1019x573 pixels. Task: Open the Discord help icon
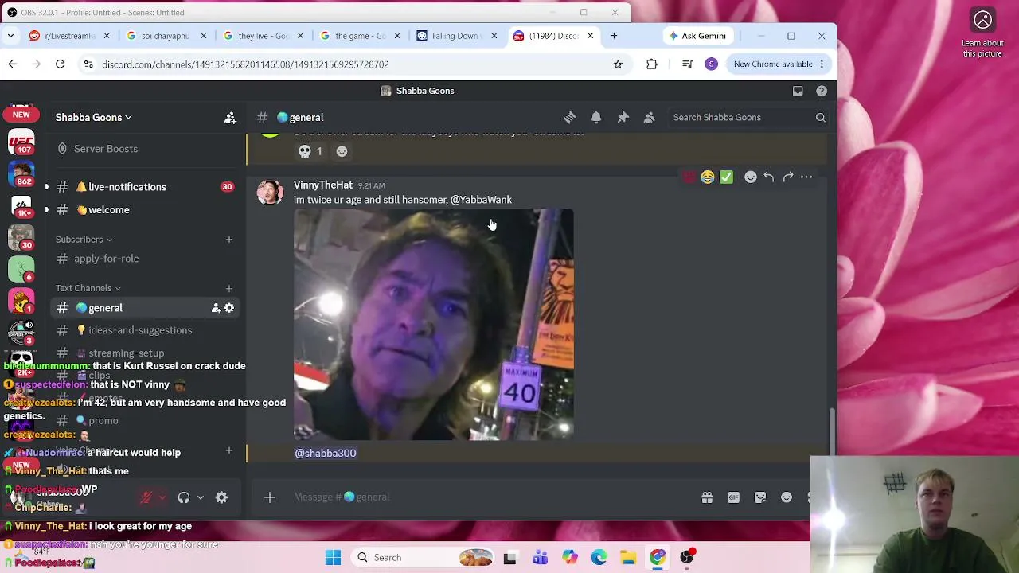click(822, 91)
